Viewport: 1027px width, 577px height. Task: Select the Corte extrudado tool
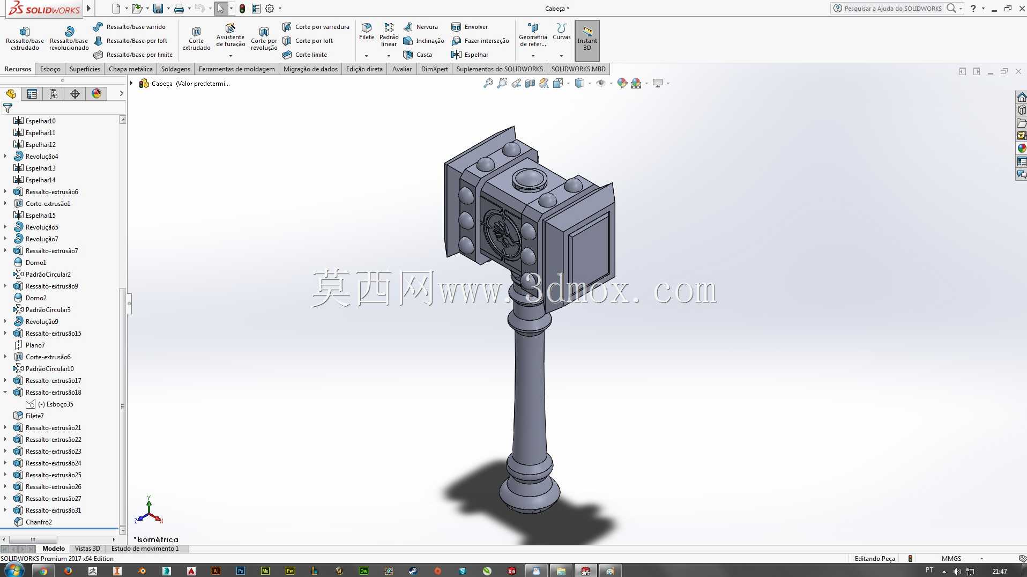(x=196, y=38)
